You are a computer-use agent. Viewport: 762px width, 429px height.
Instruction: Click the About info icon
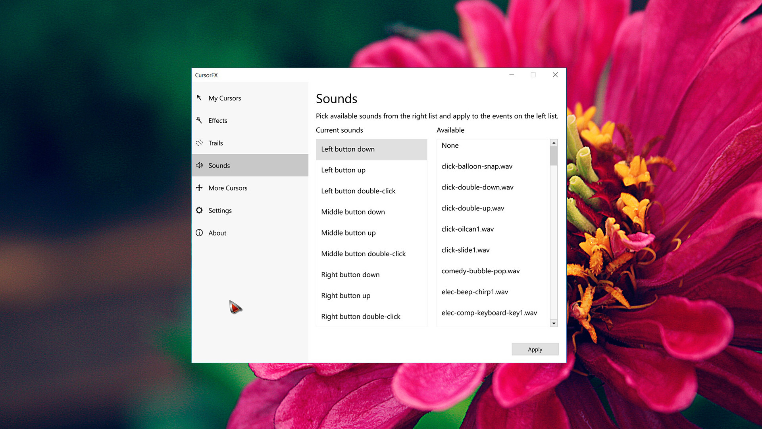tap(200, 233)
